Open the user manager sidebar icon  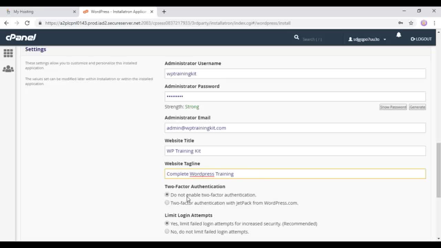(8, 69)
